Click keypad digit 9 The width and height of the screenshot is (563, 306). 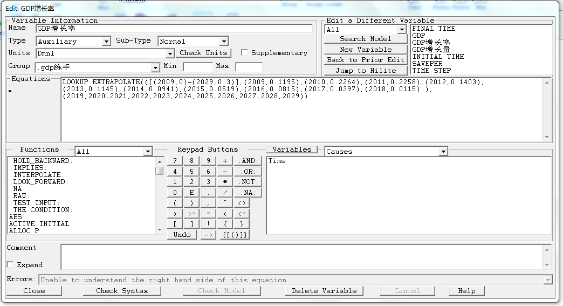pos(208,161)
